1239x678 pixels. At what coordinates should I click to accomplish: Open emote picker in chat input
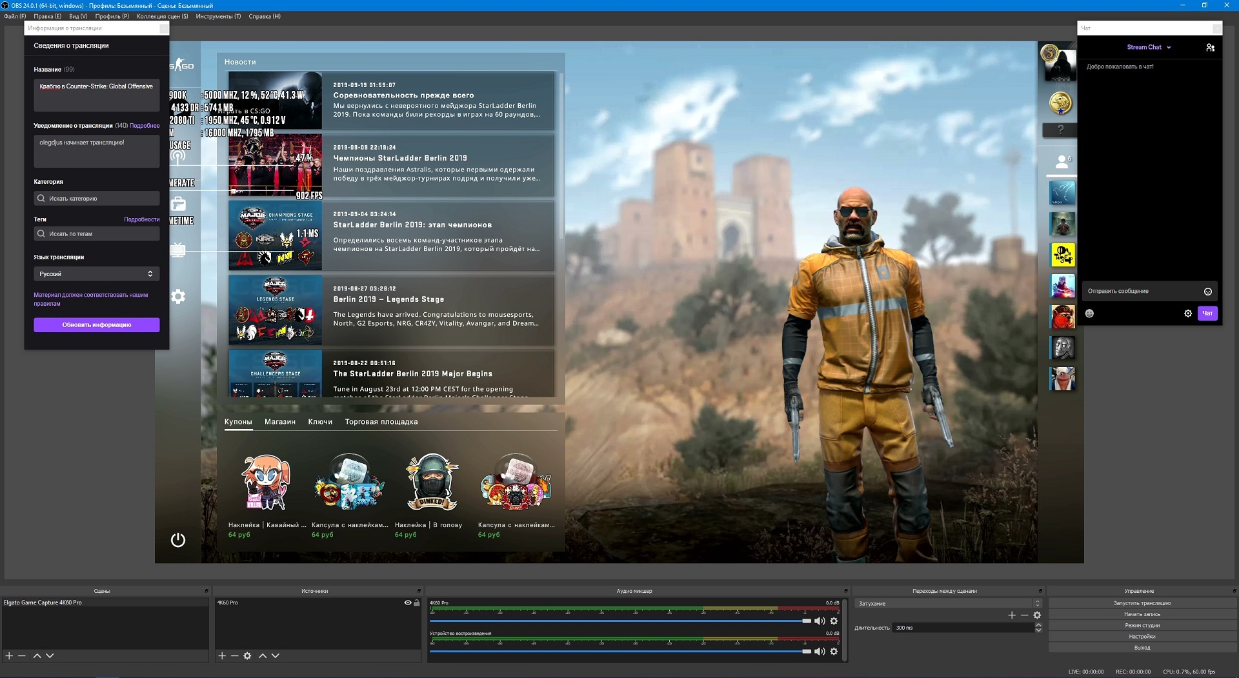1208,292
